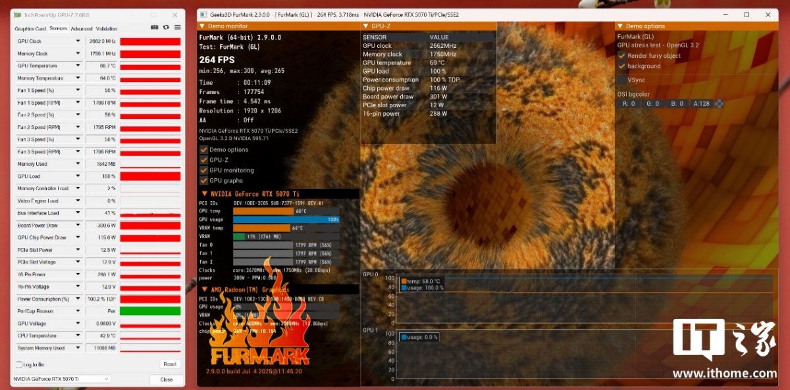Click the GPU 0 temp: 68.0 °C legend
The height and width of the screenshot is (390, 790).
(x=420, y=281)
